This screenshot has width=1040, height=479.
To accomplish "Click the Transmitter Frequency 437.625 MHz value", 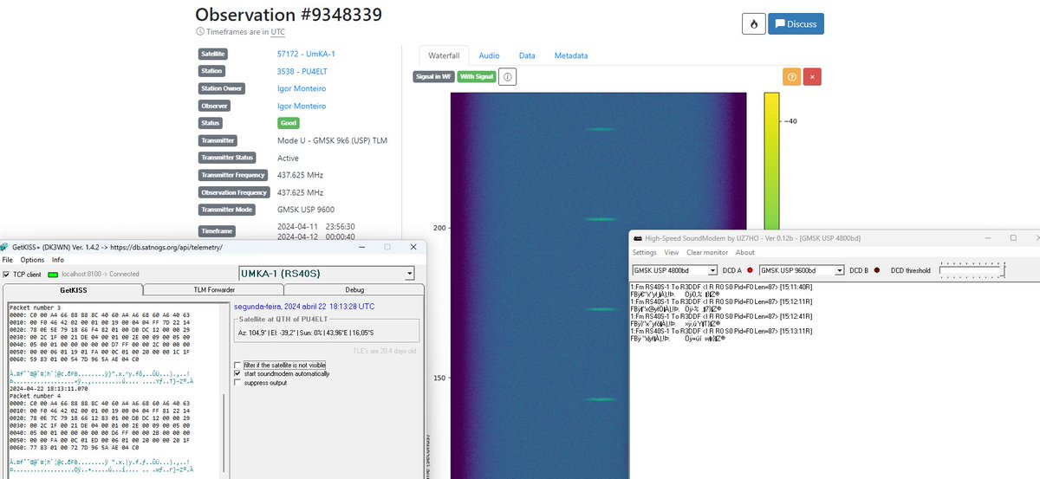I will coord(300,175).
